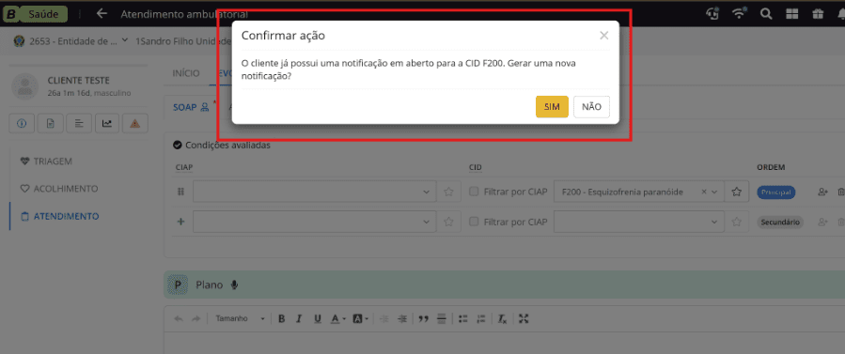
Task: Open the client alerts warning icon
Action: tap(135, 124)
